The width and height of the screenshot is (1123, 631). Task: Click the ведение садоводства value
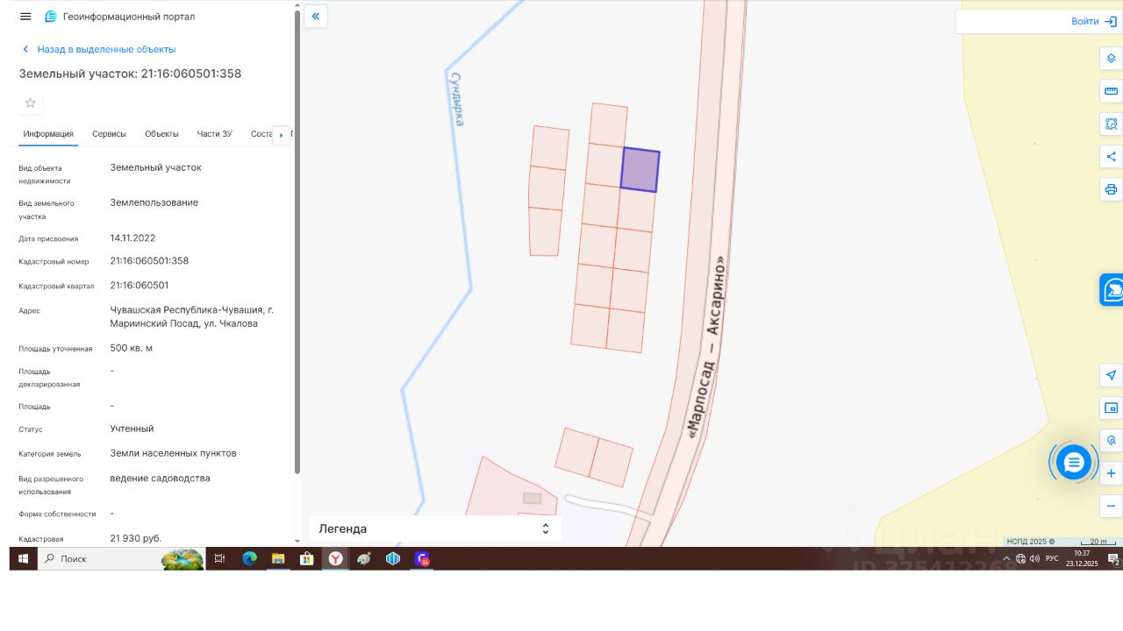point(160,479)
